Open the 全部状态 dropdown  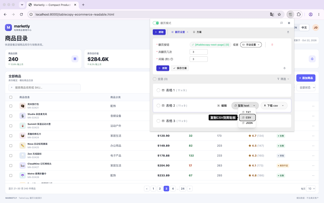306,88
